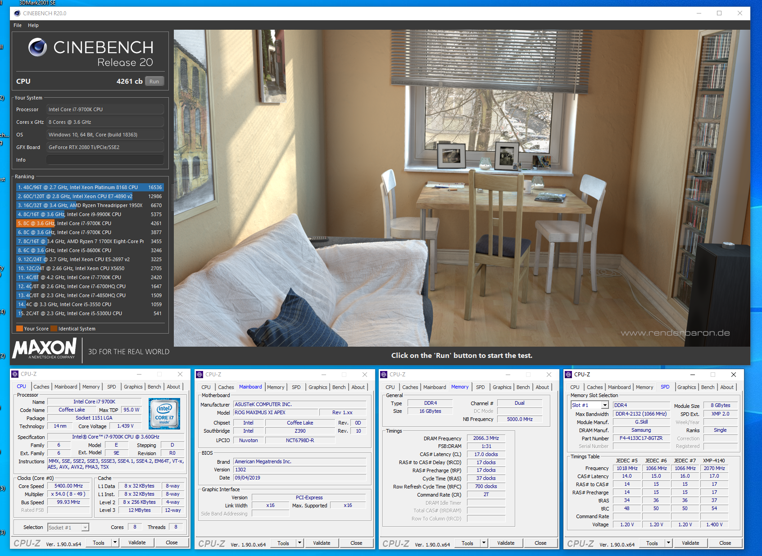Expand Tools dropdown arrow in first CPU-Z
Image resolution: width=762 pixels, height=556 pixels.
pos(115,542)
